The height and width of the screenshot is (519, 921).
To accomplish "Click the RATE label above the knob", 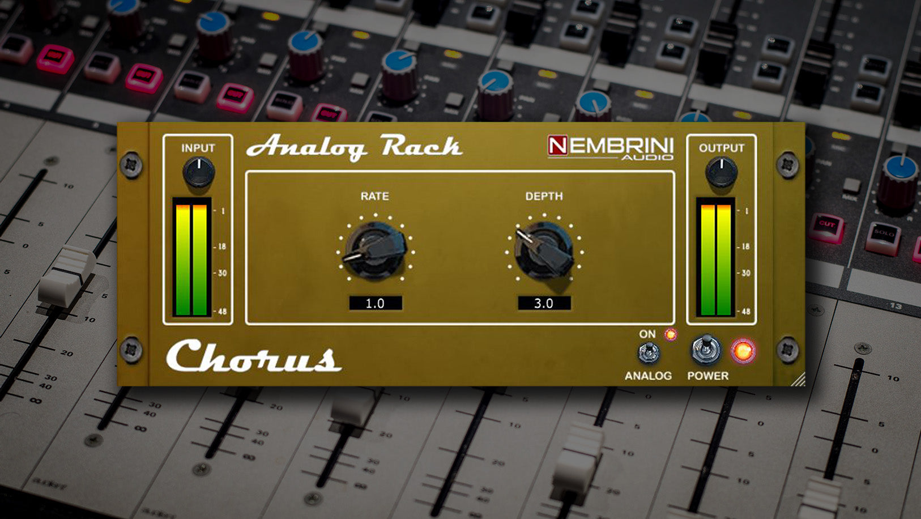I will (x=375, y=196).
